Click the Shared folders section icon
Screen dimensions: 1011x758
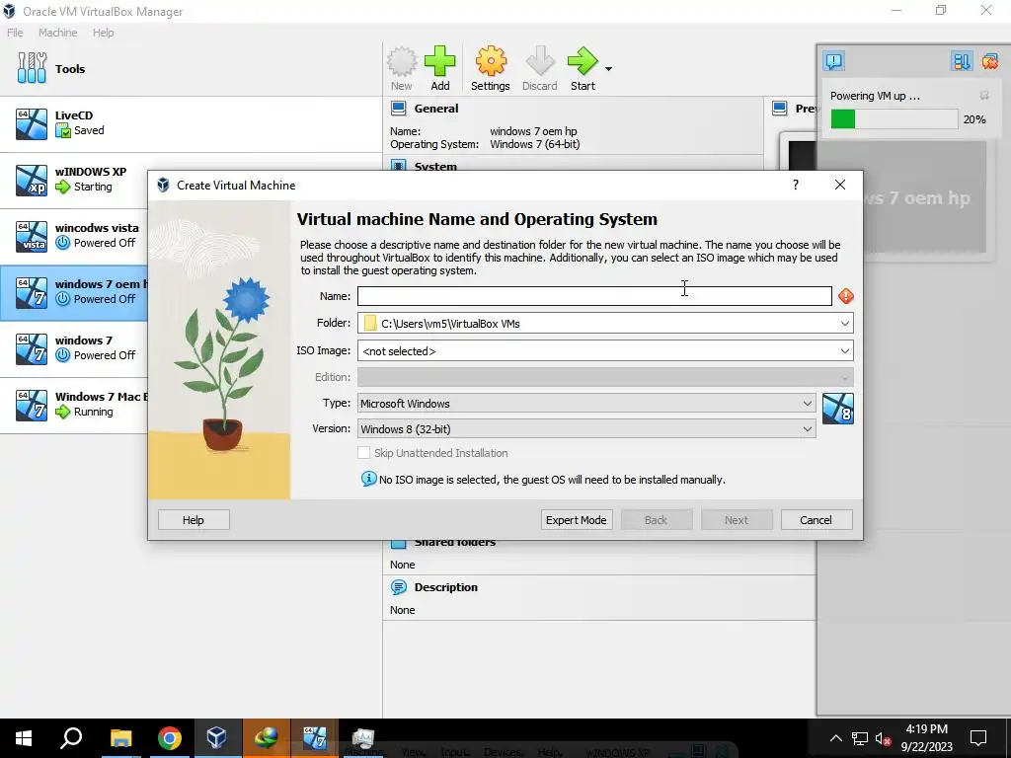pos(399,543)
